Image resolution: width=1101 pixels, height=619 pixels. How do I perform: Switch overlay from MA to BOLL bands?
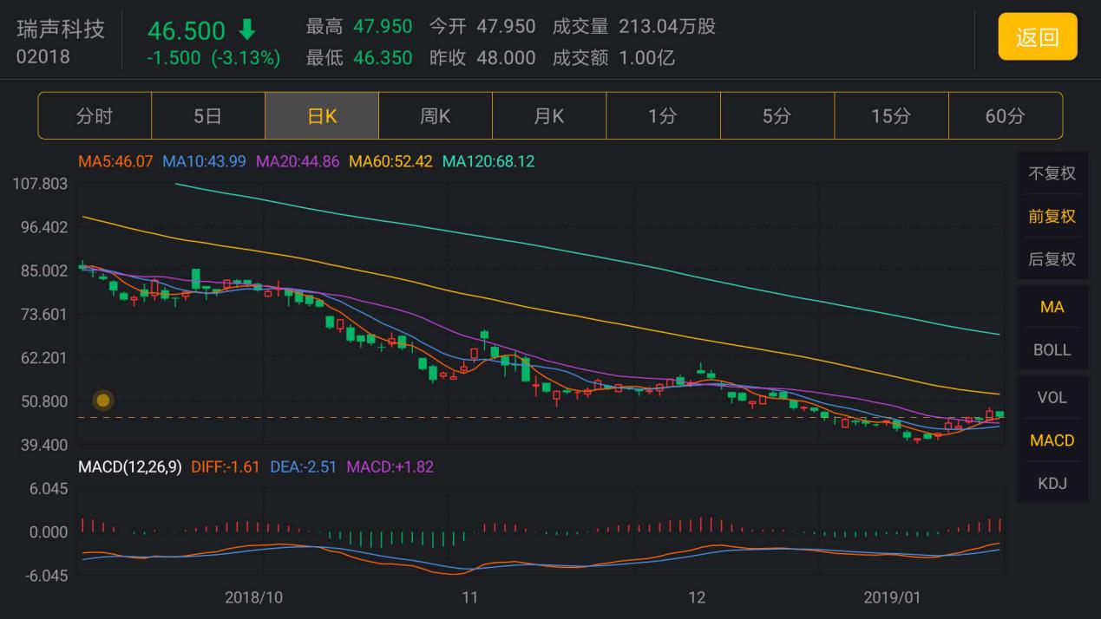[1052, 349]
